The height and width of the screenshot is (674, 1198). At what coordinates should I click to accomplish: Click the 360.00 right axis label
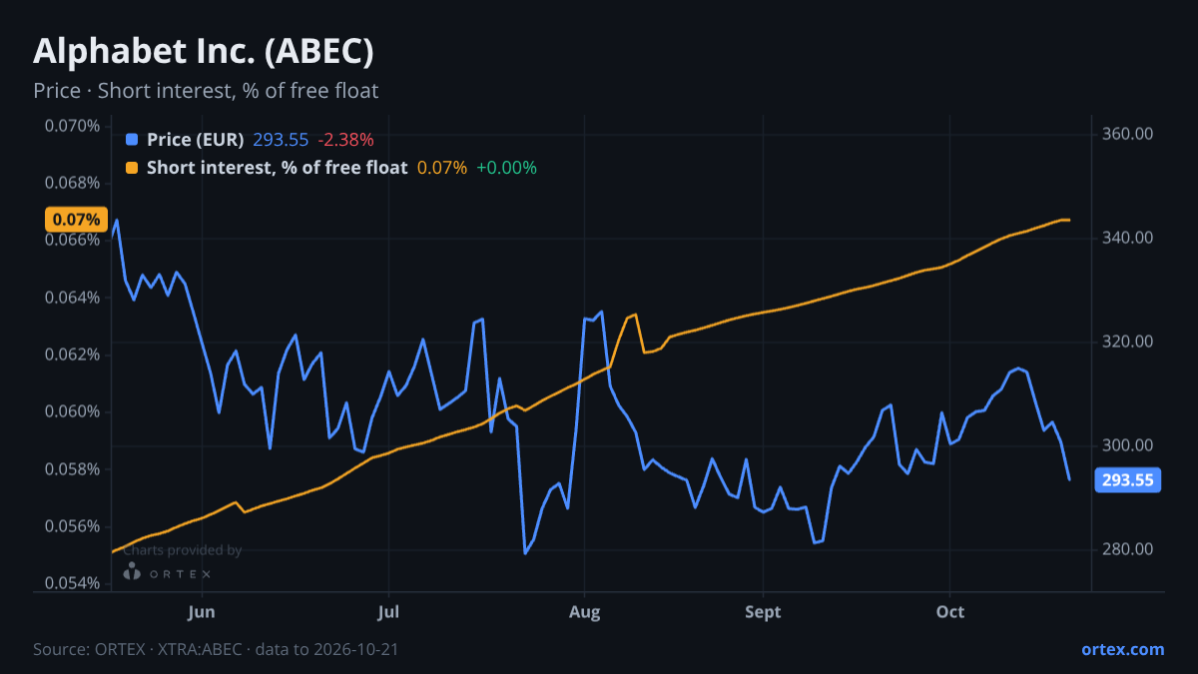(x=1128, y=134)
